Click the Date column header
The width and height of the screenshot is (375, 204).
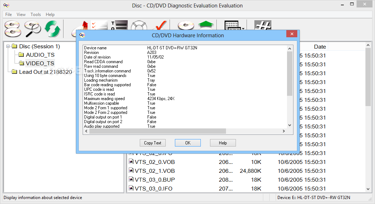pyautogui.click(x=320, y=46)
